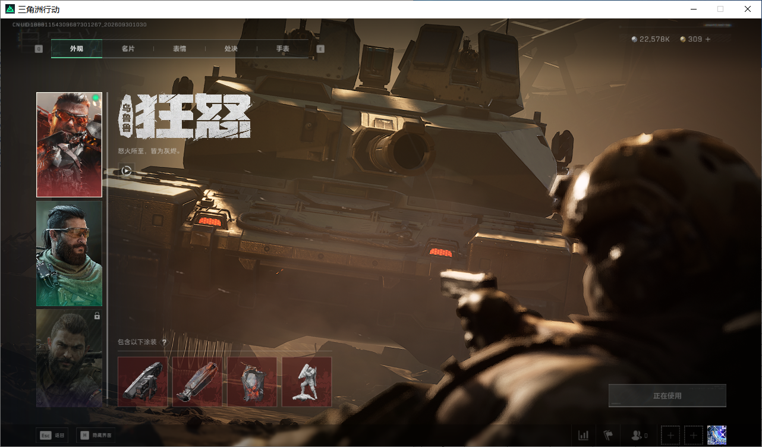Image resolution: width=762 pixels, height=447 pixels.
Task: View the third included armor skin item
Action: coord(252,382)
